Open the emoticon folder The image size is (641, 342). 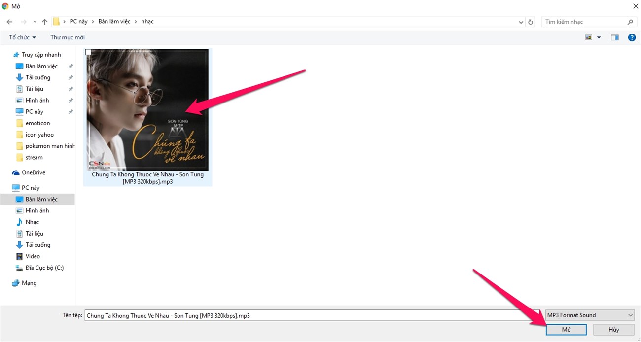point(37,123)
